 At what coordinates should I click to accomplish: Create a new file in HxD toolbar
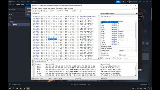point(33,11)
